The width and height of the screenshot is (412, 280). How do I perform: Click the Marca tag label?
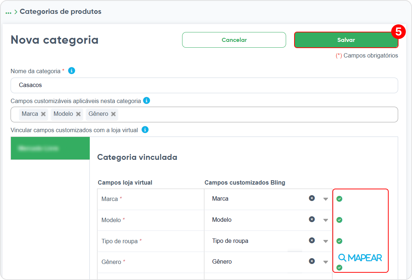click(x=30, y=114)
